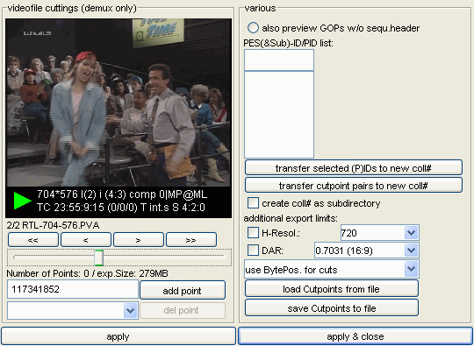
Task: Click the byte position field 117341852
Action: tap(73, 289)
